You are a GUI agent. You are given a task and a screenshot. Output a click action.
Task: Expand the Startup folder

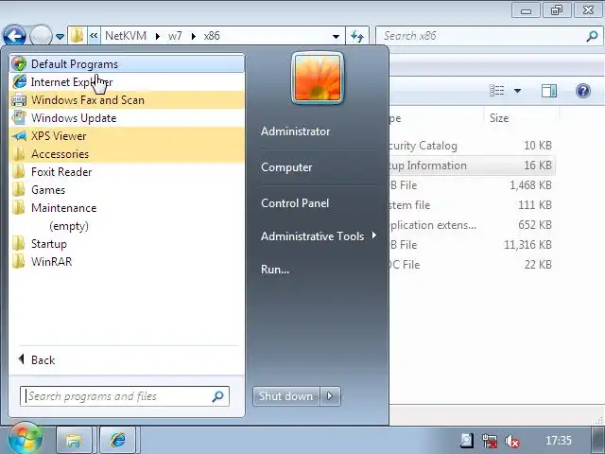(127, 244)
